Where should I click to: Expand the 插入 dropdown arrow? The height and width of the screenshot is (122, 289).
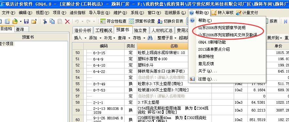pos(85,38)
